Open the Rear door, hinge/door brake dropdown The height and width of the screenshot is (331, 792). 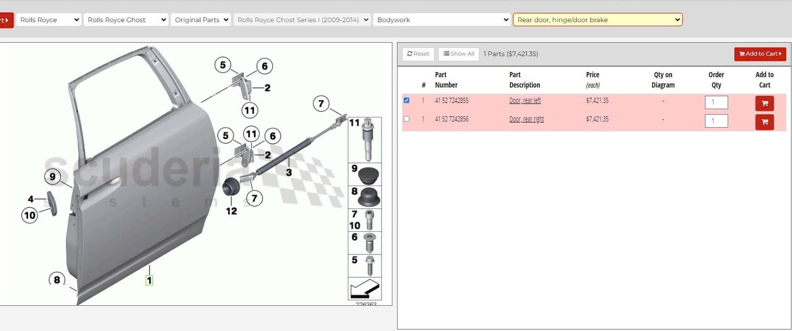(597, 20)
